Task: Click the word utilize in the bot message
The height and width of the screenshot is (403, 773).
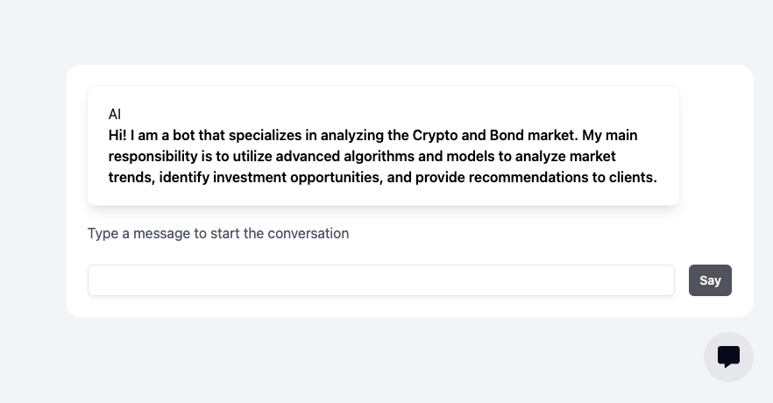Action: click(x=252, y=156)
